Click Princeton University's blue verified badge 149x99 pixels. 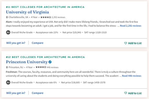pyautogui.click(x=50, y=62)
